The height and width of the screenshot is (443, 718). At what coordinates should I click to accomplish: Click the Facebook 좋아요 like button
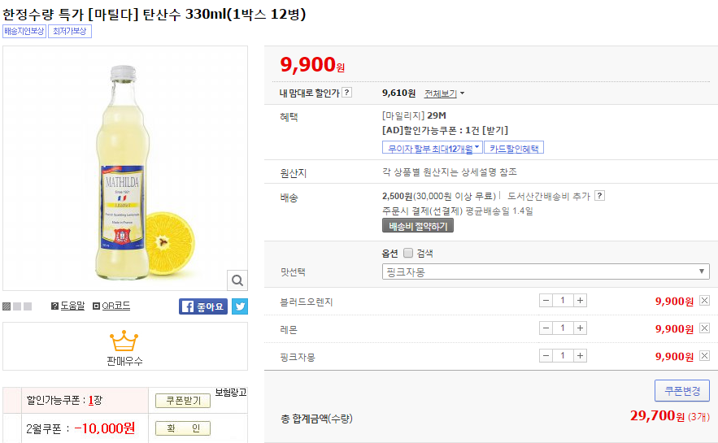tap(203, 306)
